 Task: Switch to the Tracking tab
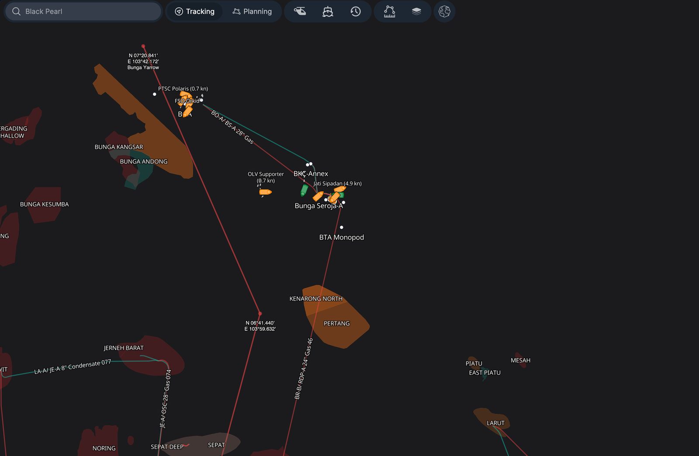(x=194, y=11)
